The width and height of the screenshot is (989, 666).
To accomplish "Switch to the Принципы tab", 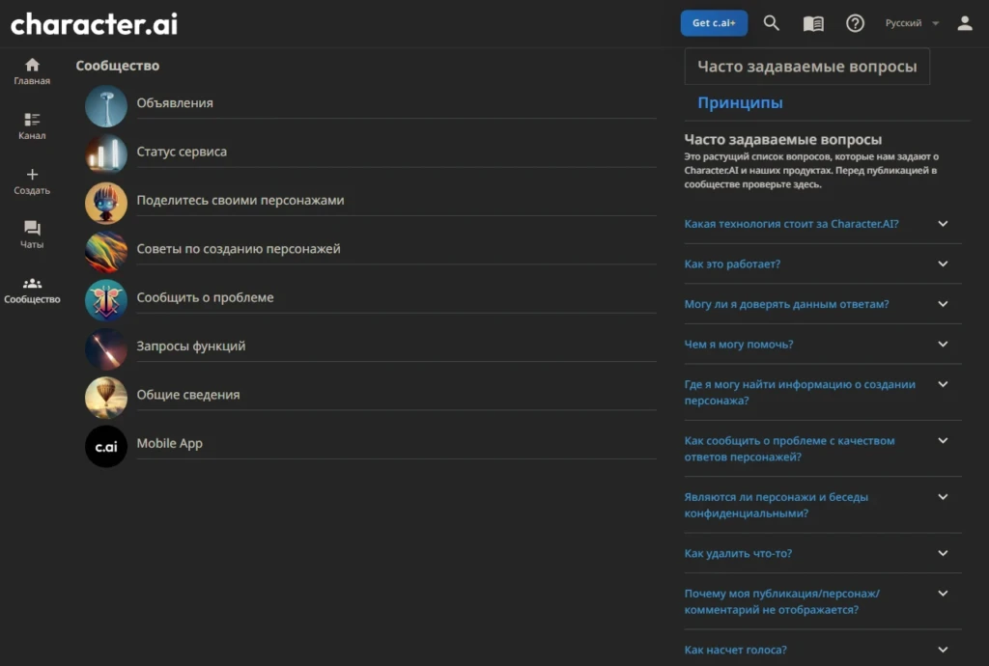I will coord(740,102).
